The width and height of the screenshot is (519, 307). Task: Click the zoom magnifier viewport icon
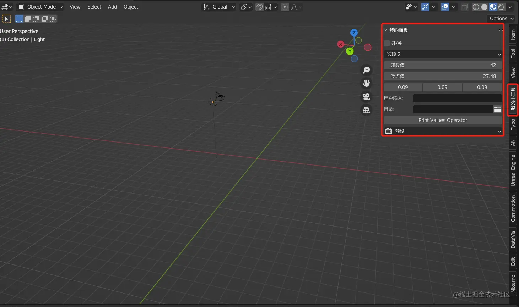(366, 70)
